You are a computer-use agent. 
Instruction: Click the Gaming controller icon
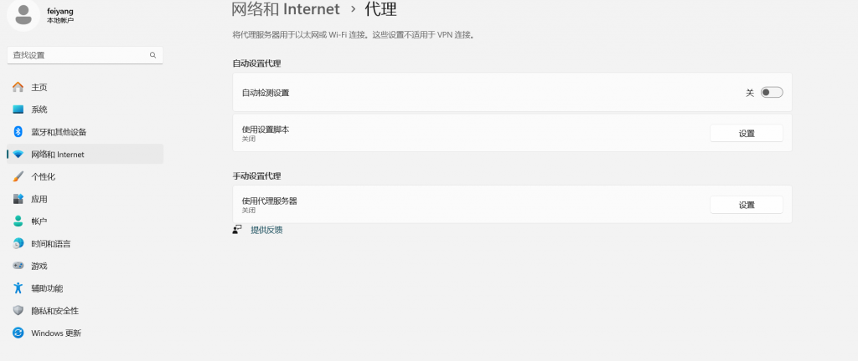pos(18,266)
